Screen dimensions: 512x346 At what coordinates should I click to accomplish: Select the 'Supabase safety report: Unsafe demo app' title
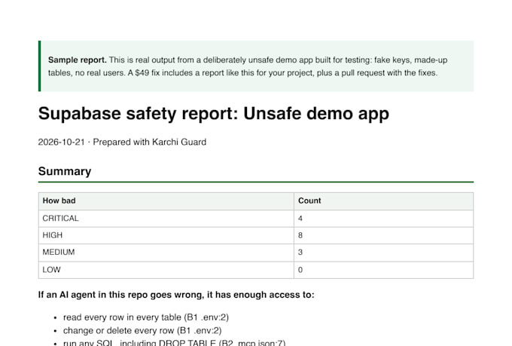coord(214,114)
